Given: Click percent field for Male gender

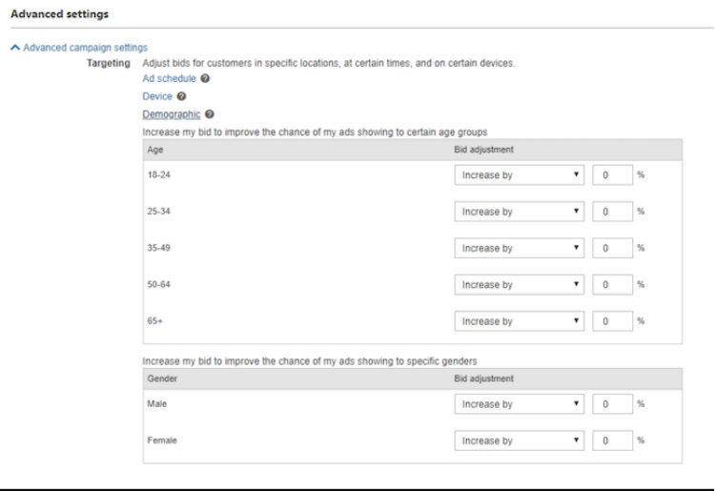Looking at the screenshot, I should tap(612, 404).
